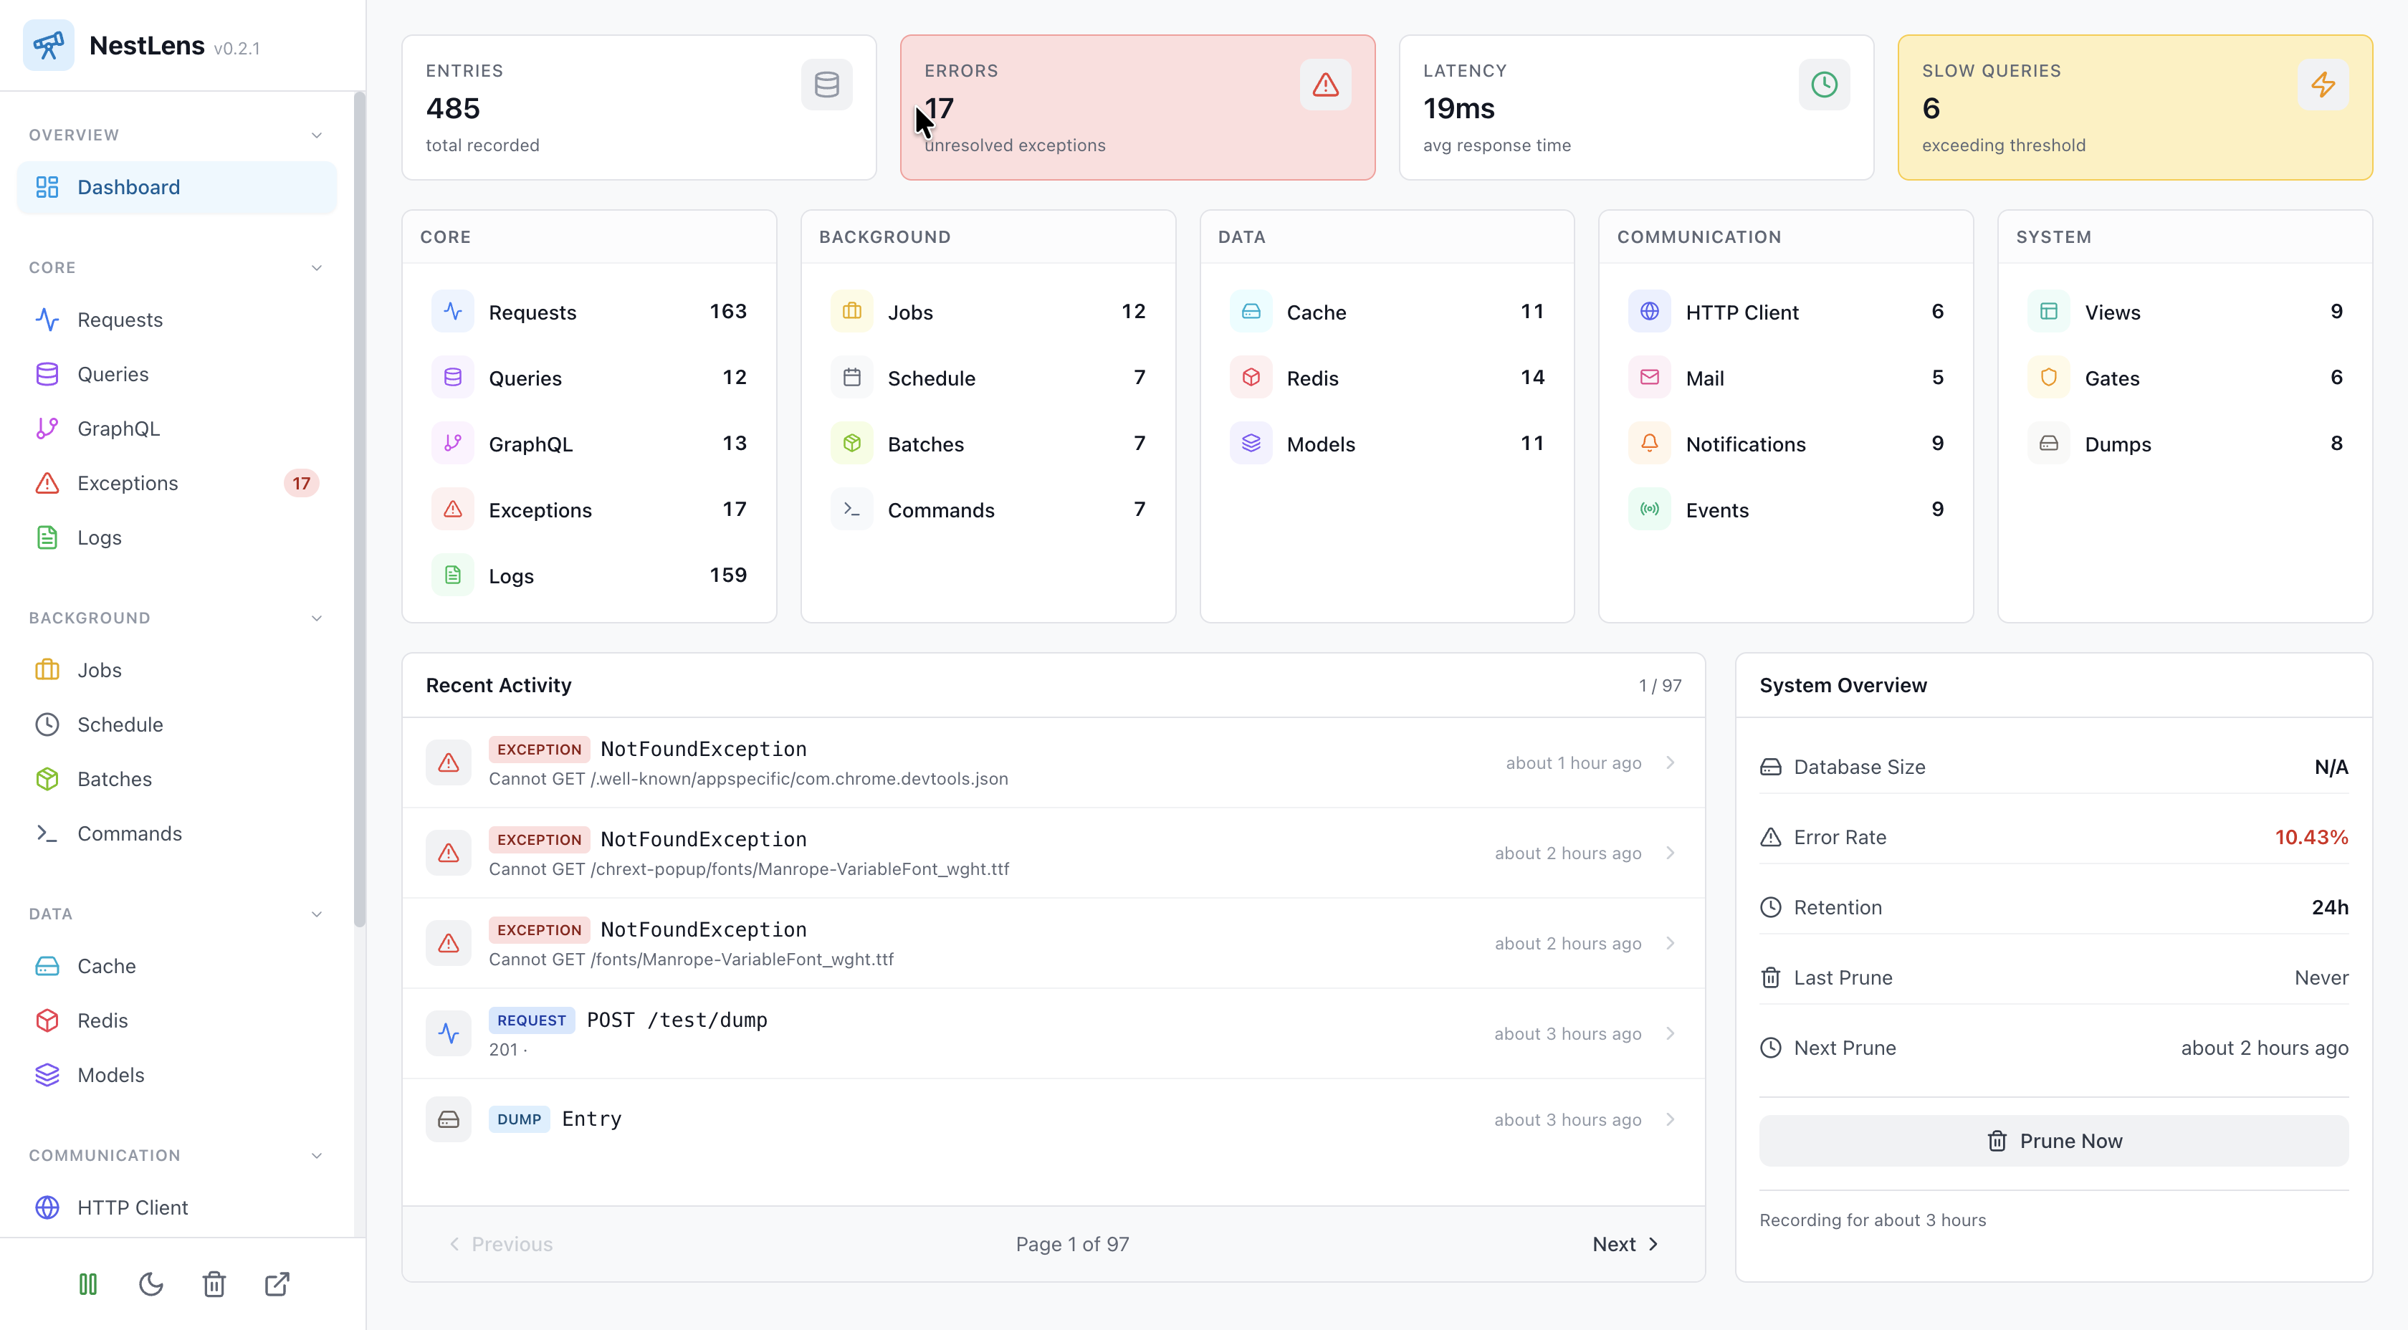Image resolution: width=2408 pixels, height=1330 pixels.
Task: Select GraphQL in sidebar navigation
Action: pyautogui.click(x=118, y=429)
